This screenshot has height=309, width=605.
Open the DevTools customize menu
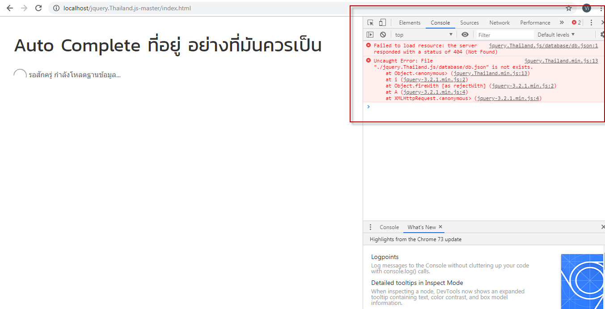(x=591, y=22)
